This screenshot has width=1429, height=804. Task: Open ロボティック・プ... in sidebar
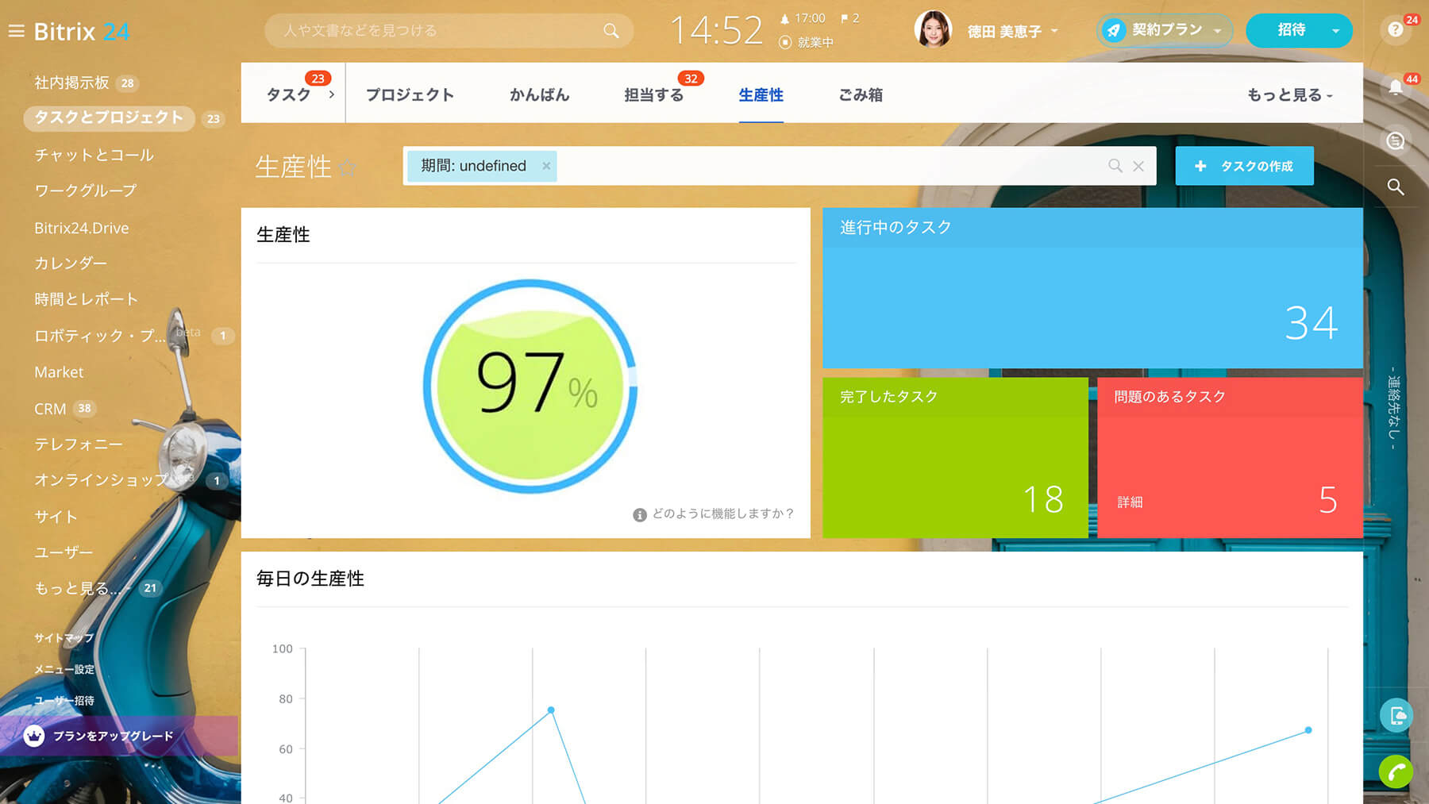click(100, 336)
